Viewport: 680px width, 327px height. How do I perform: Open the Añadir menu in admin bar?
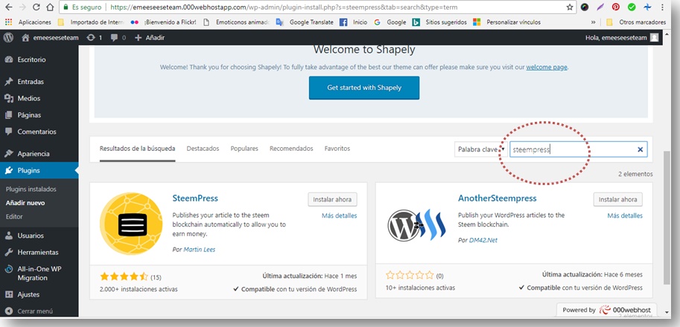[150, 38]
